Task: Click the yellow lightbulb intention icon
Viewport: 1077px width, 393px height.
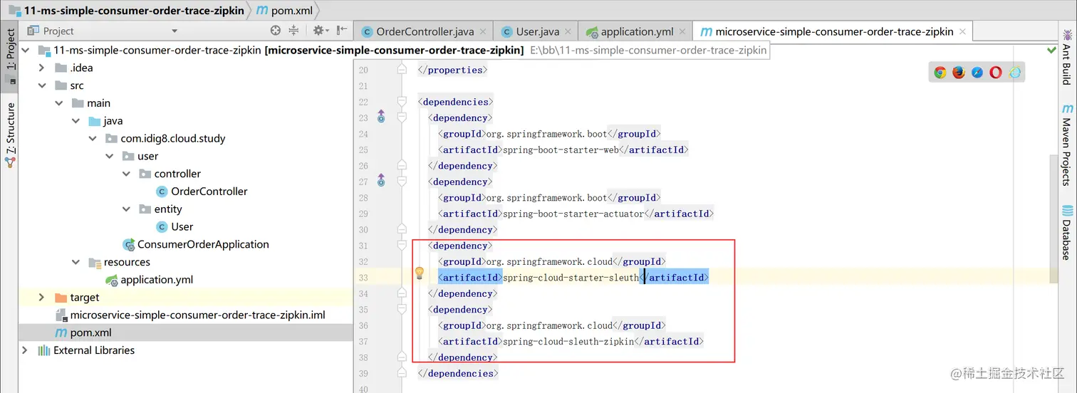Action: click(420, 273)
